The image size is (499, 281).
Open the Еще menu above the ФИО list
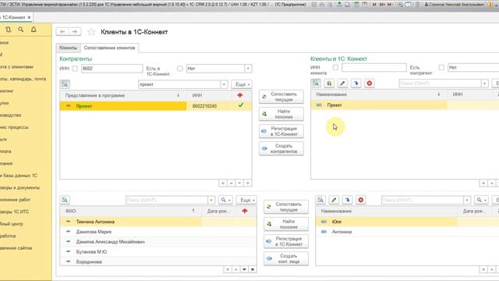pyautogui.click(x=246, y=200)
